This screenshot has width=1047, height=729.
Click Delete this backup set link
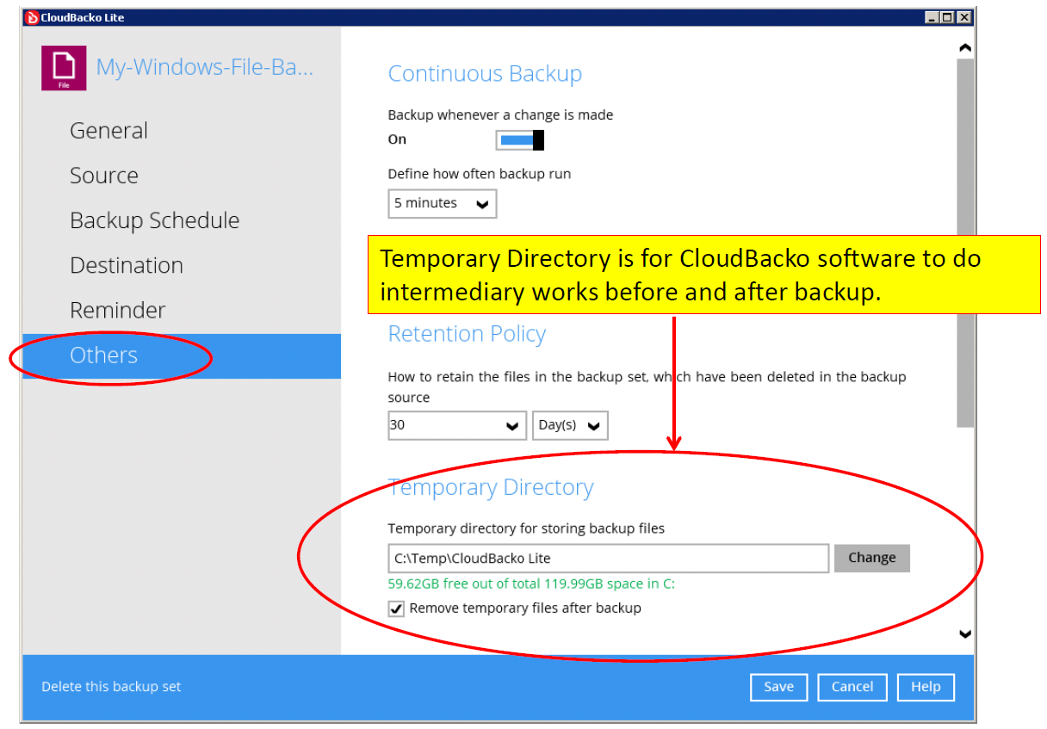[x=111, y=687]
